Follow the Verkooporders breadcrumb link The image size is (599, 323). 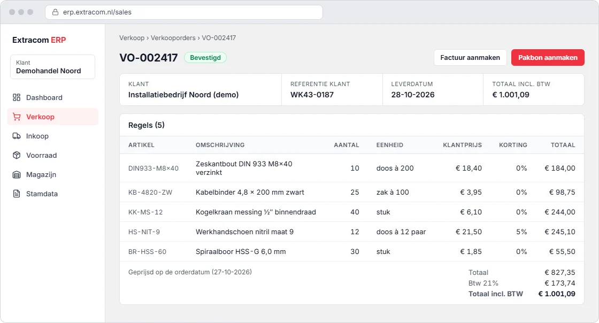point(173,38)
